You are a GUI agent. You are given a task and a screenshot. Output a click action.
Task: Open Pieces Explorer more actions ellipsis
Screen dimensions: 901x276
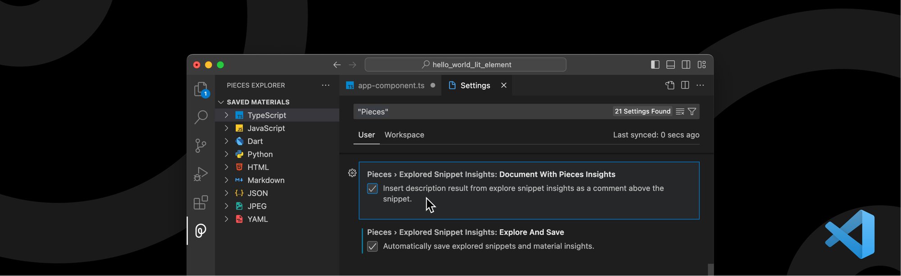(326, 85)
